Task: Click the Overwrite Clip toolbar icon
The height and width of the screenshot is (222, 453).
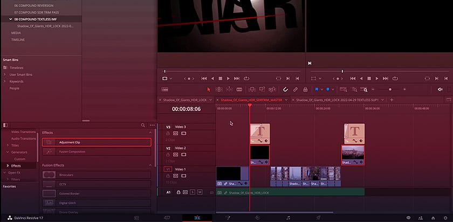Action: (262, 89)
